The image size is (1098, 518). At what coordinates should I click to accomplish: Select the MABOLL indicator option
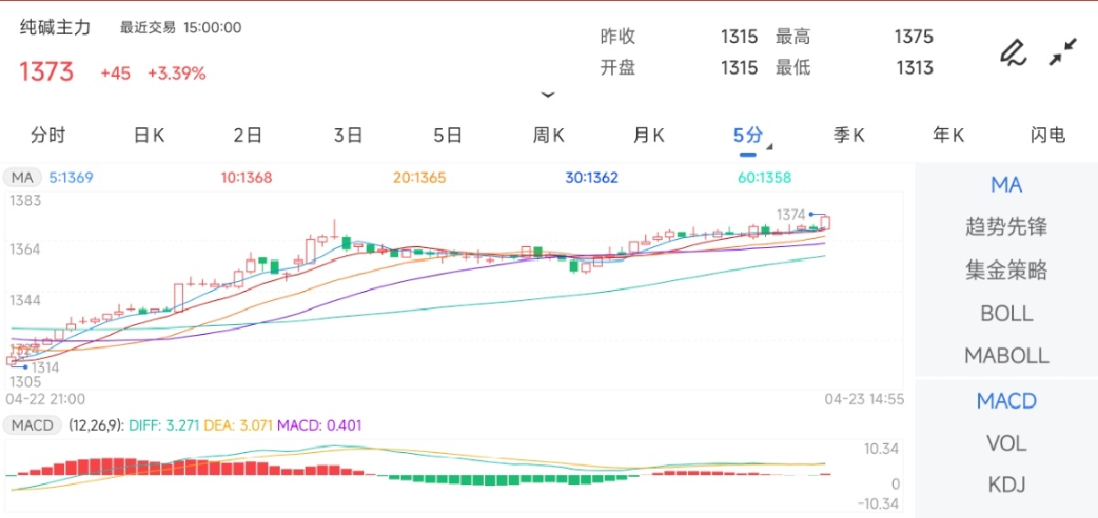click(1006, 355)
